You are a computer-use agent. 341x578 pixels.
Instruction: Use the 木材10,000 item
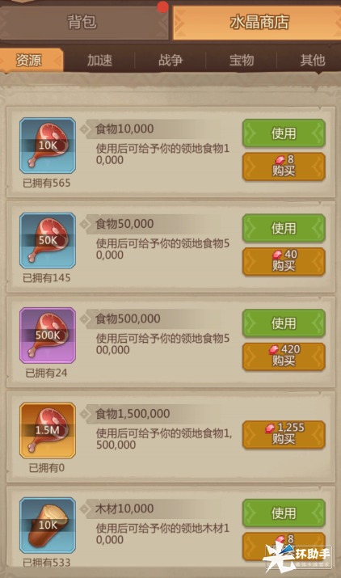[284, 513]
